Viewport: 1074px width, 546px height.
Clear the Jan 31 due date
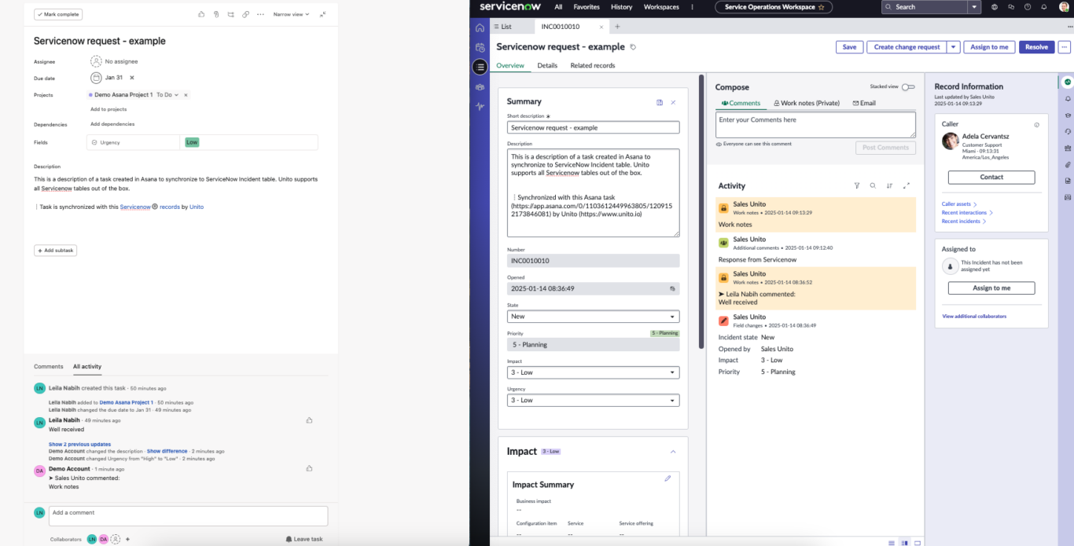pyautogui.click(x=132, y=78)
